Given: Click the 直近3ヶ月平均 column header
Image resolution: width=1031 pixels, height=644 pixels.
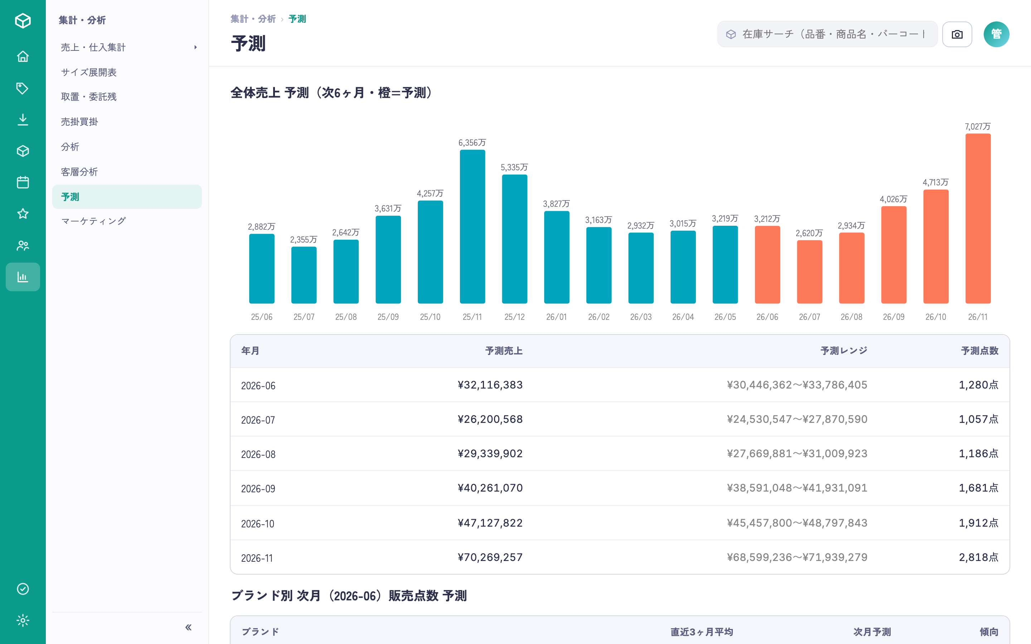Looking at the screenshot, I should [702, 632].
